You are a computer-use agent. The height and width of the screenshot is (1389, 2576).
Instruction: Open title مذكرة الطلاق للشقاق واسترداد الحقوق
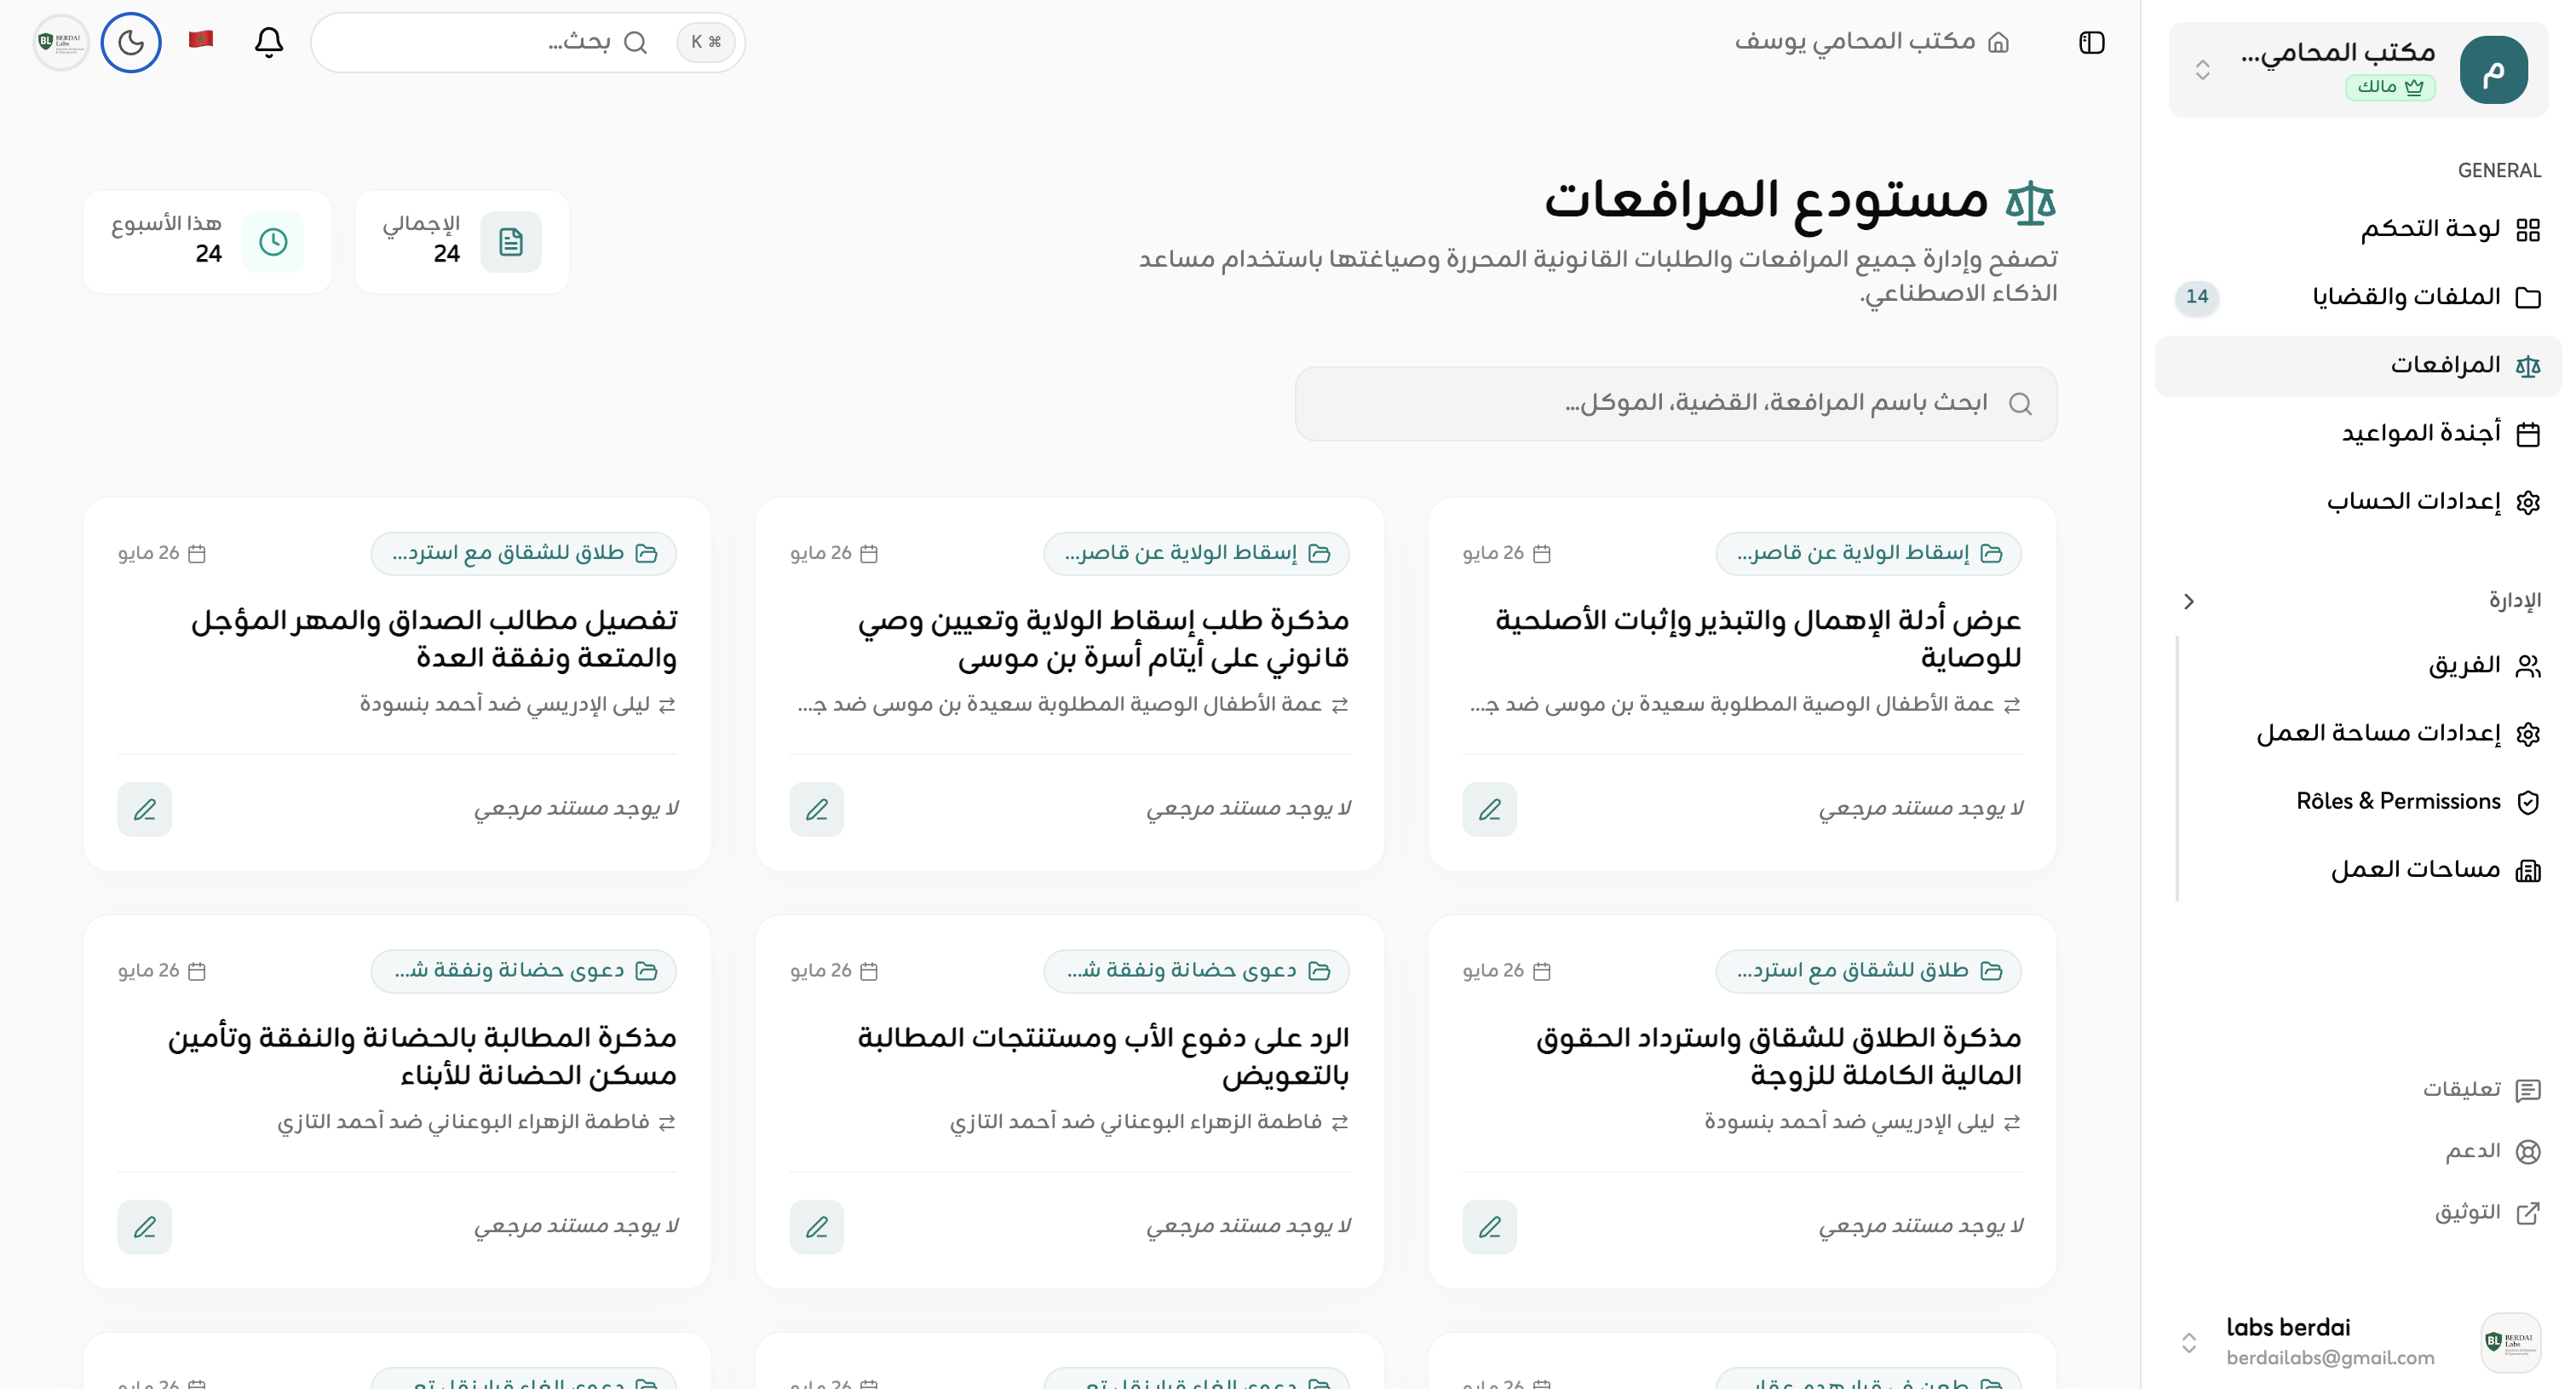pos(1778,1057)
